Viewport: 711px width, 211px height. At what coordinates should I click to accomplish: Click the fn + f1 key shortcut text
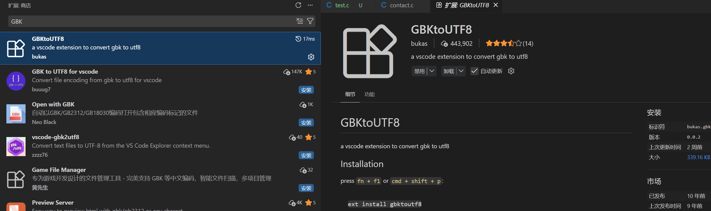(x=369, y=181)
